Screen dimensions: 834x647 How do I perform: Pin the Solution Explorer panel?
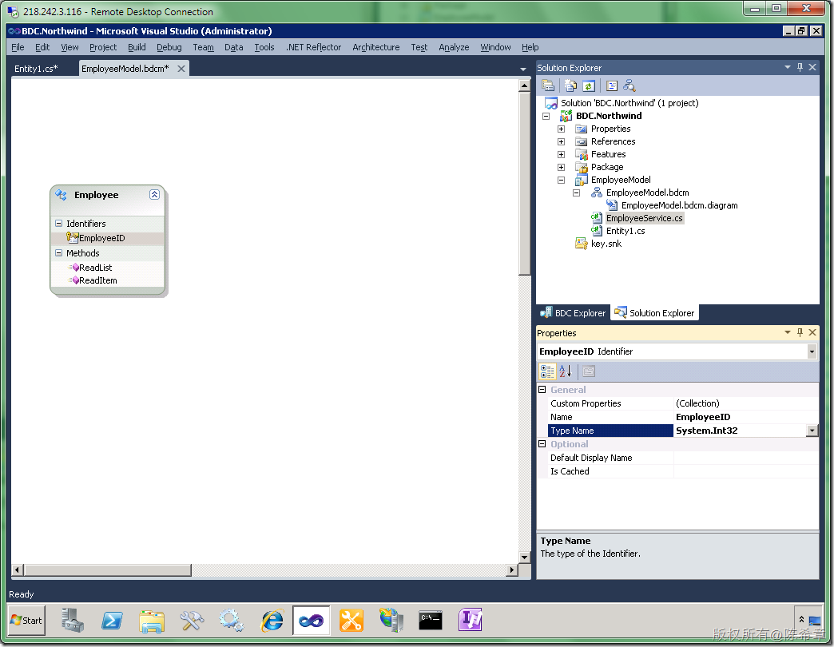point(800,67)
